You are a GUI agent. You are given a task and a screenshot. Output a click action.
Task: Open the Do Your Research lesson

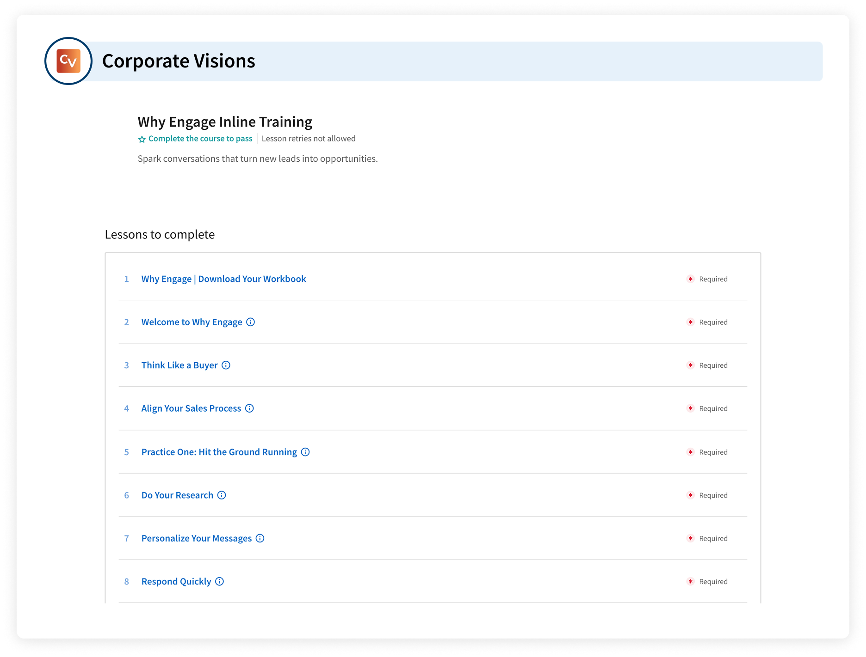click(x=177, y=495)
